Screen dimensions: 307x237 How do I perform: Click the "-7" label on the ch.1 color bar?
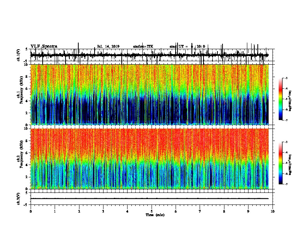point(286,120)
